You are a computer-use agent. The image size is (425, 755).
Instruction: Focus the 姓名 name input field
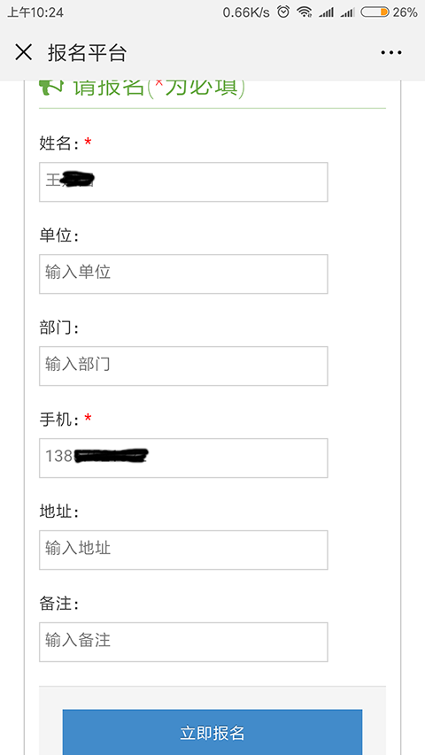pyautogui.click(x=183, y=182)
